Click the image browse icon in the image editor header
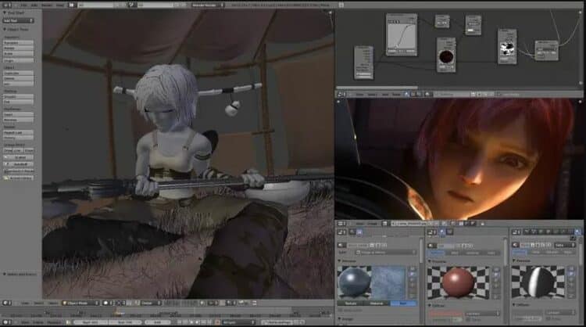Screen dimensions: 586x327 click(x=385, y=224)
